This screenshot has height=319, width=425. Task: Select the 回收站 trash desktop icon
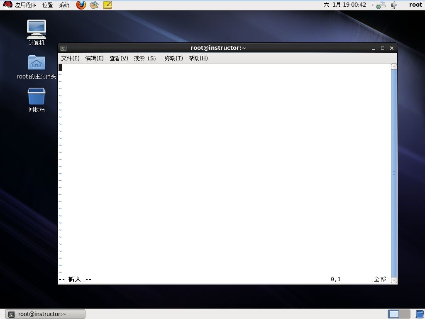coord(37,100)
